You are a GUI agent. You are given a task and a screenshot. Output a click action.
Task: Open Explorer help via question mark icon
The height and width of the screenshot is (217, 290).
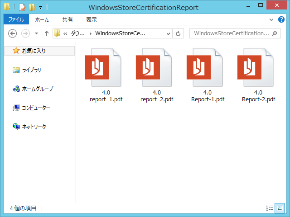click(281, 19)
